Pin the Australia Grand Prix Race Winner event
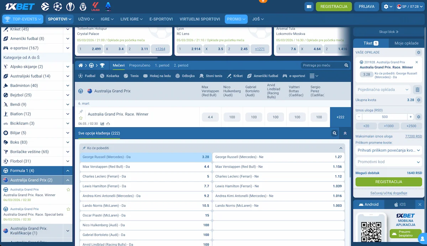 (81, 112)
